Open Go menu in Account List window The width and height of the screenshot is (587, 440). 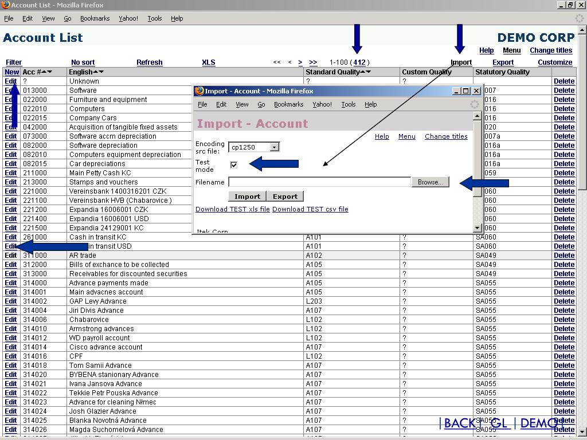point(68,18)
